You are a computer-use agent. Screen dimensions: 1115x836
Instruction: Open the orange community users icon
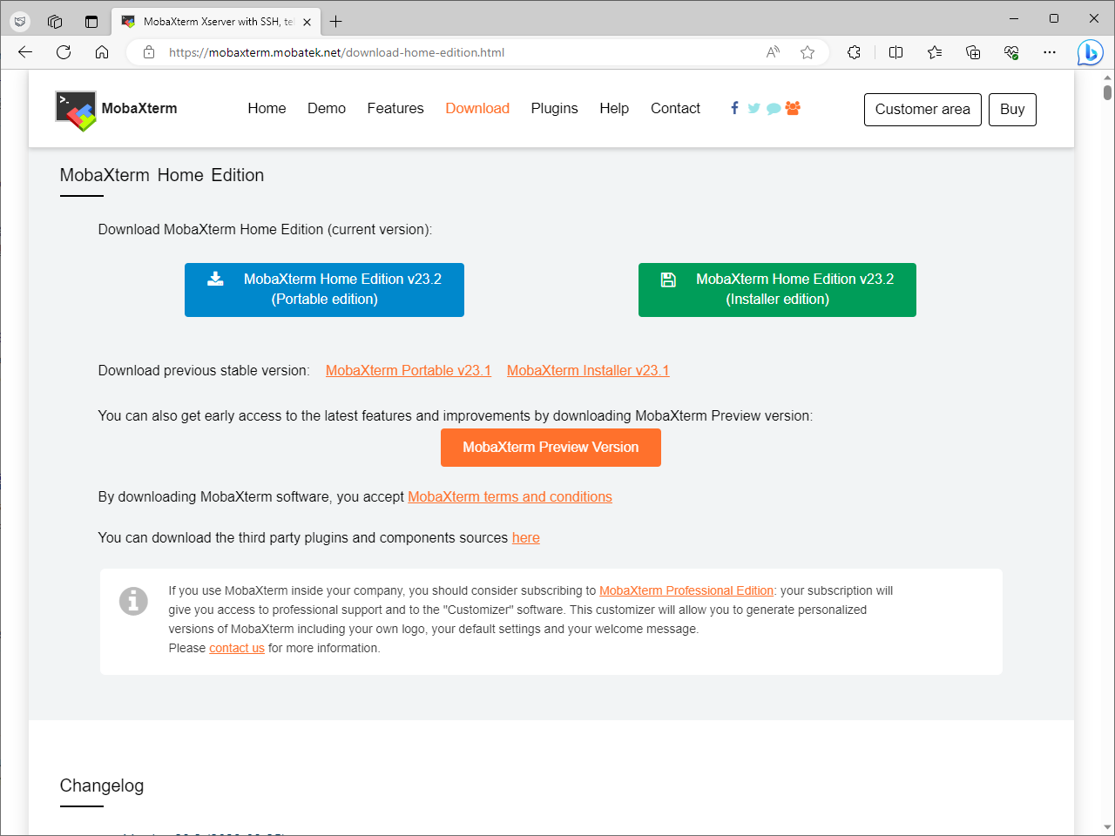793,108
